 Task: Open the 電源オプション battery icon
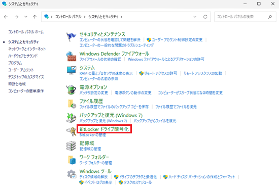(71, 89)
